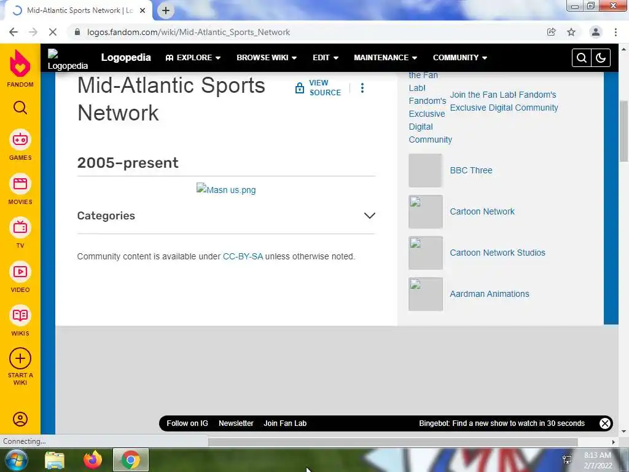Image resolution: width=629 pixels, height=472 pixels.
Task: Open the page actions three-dot menu
Action: (362, 88)
